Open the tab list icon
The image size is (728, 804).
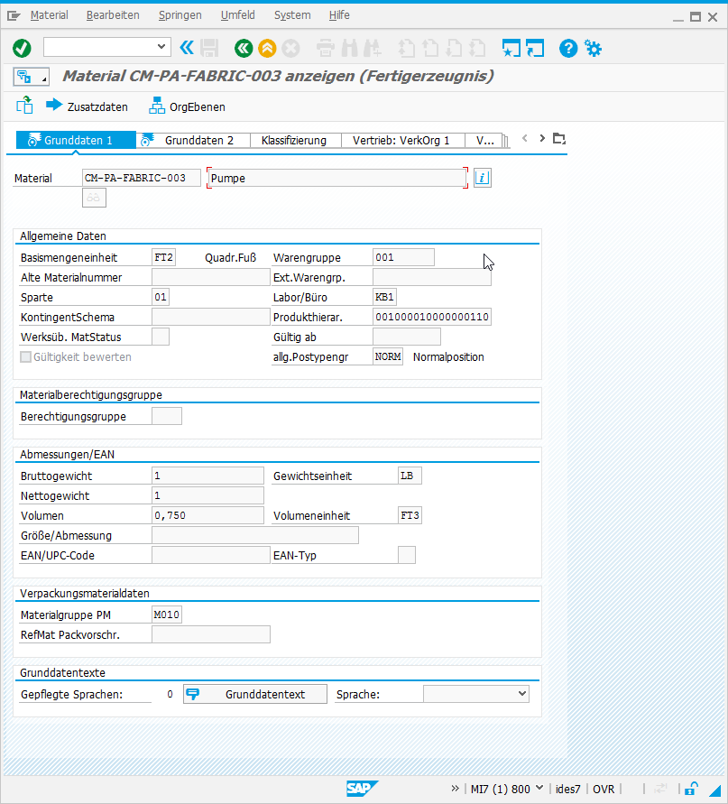click(x=558, y=138)
